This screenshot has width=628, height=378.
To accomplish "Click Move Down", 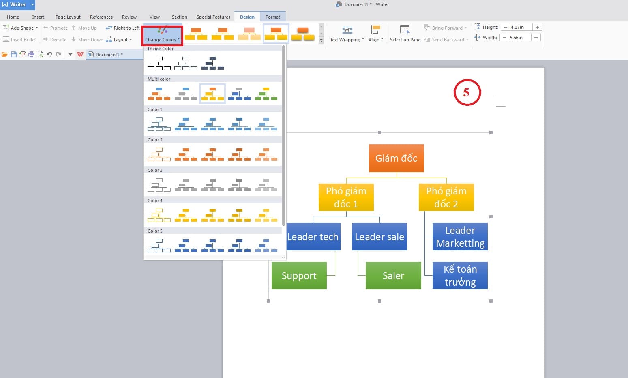I will coord(87,40).
